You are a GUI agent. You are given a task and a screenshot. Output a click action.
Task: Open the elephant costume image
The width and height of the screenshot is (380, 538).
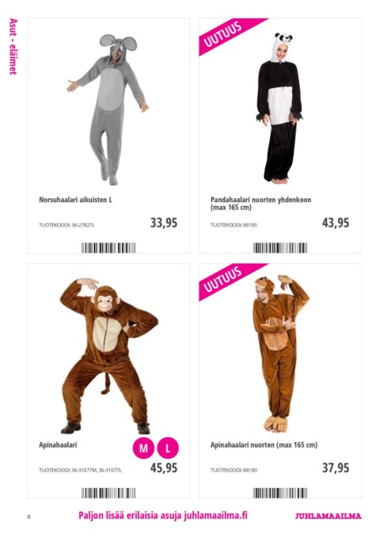tap(108, 109)
